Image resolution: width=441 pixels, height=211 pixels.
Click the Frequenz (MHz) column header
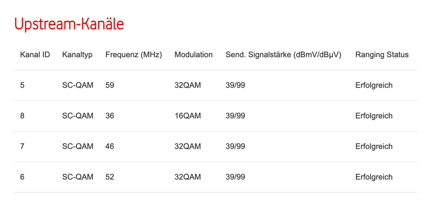click(x=134, y=55)
